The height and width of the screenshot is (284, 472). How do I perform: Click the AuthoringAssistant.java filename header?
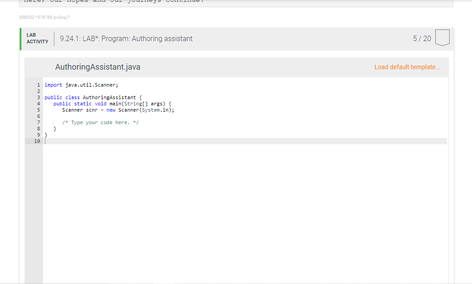(x=98, y=67)
